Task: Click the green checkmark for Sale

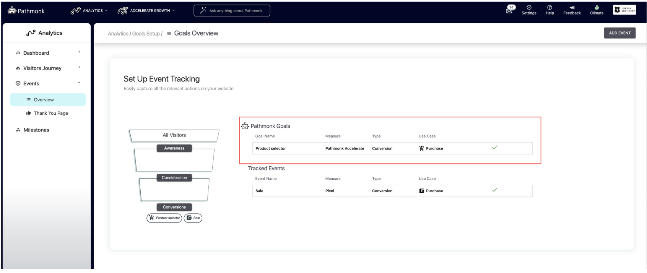Action: pos(494,190)
